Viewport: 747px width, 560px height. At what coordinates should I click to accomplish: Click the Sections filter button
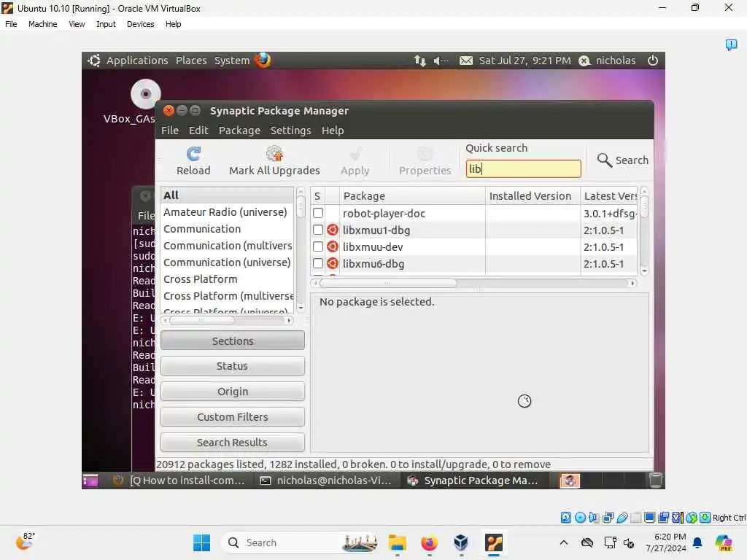pos(233,341)
